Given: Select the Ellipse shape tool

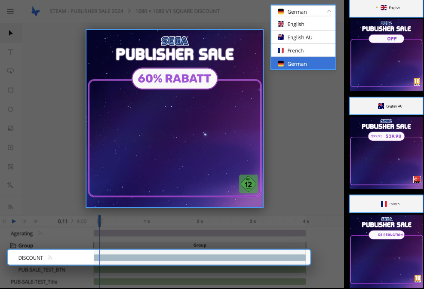Looking at the screenshot, I should pos(11,109).
